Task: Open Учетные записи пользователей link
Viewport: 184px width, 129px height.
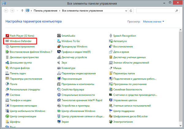Action: point(132,105)
